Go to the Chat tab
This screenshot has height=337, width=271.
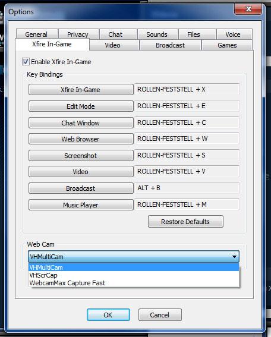[118, 34]
